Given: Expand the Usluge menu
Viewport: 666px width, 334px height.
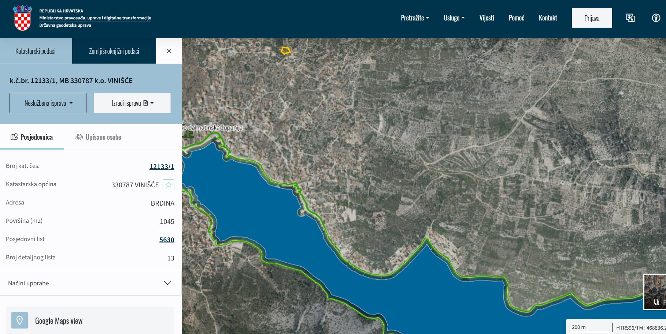Looking at the screenshot, I should click(454, 18).
